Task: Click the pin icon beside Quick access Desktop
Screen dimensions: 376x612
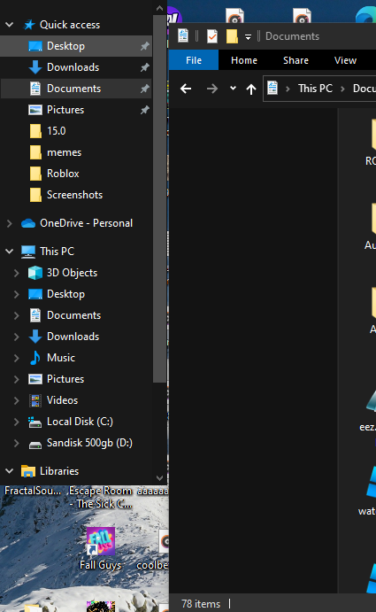Action: click(145, 46)
